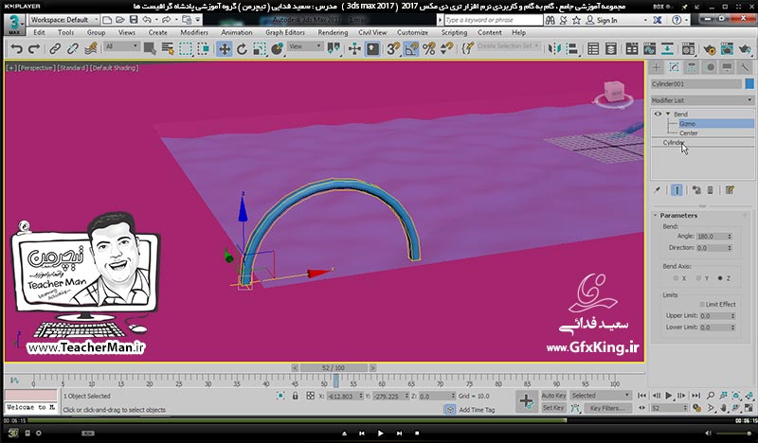The height and width of the screenshot is (443, 758).
Task: Click the time slider 52/100 handle
Action: pyautogui.click(x=334, y=368)
